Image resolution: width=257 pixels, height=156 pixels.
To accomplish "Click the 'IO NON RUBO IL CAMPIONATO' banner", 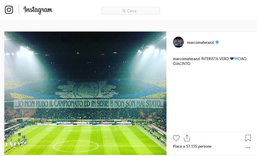I will [89, 104].
